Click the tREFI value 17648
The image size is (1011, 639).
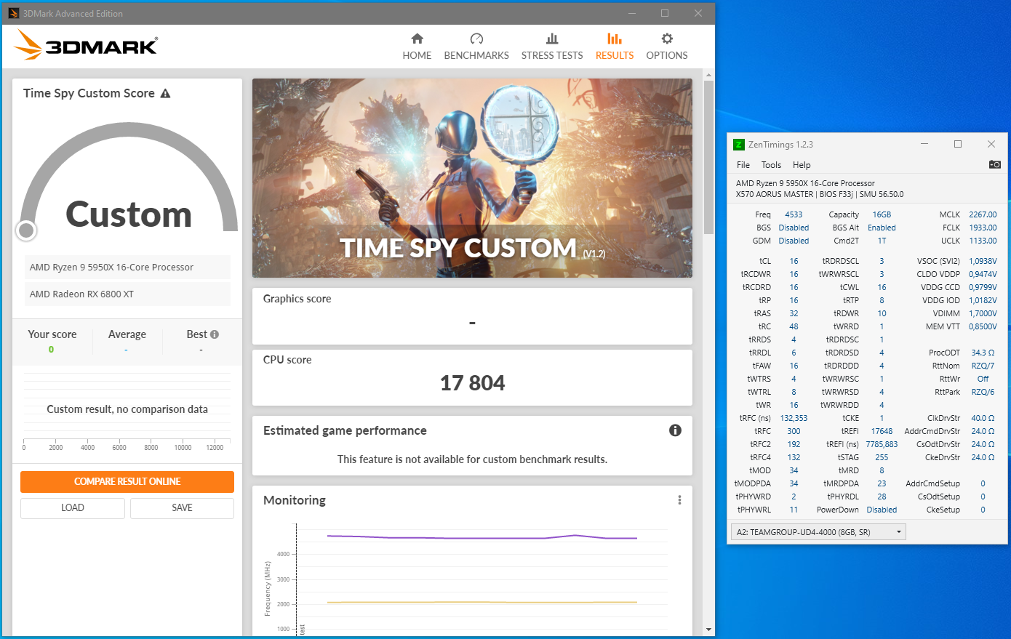882,431
